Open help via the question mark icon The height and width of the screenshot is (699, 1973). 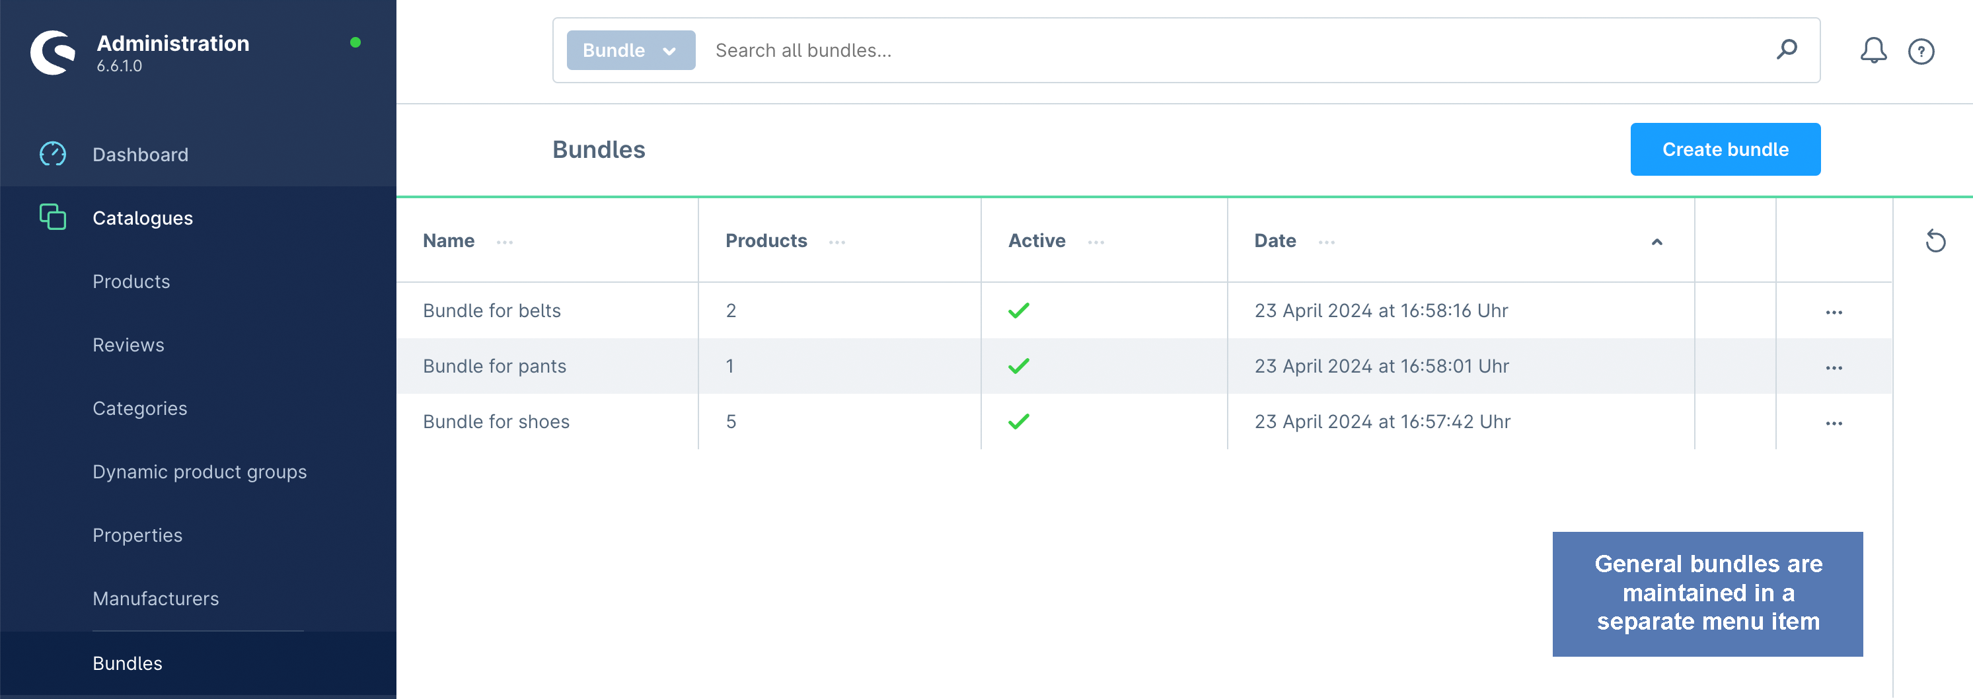coord(1921,52)
